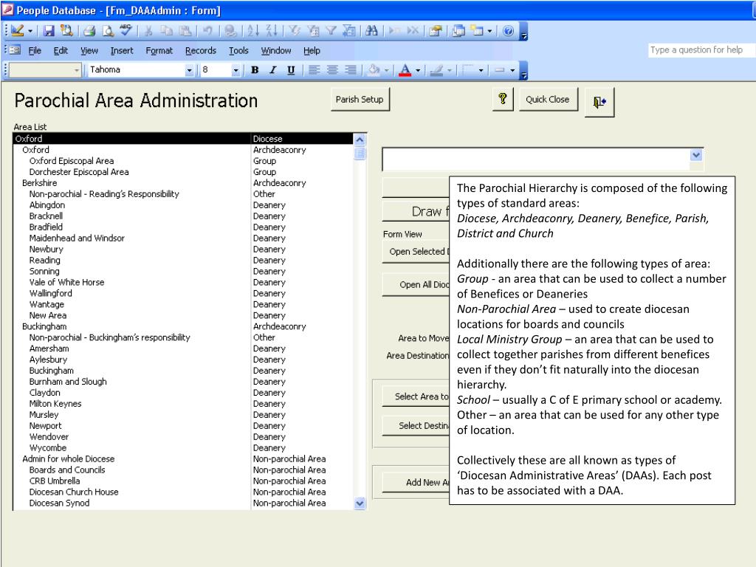Open the View button dropdown arrow
Viewport: 756px width, 567px height.
pos(30,31)
